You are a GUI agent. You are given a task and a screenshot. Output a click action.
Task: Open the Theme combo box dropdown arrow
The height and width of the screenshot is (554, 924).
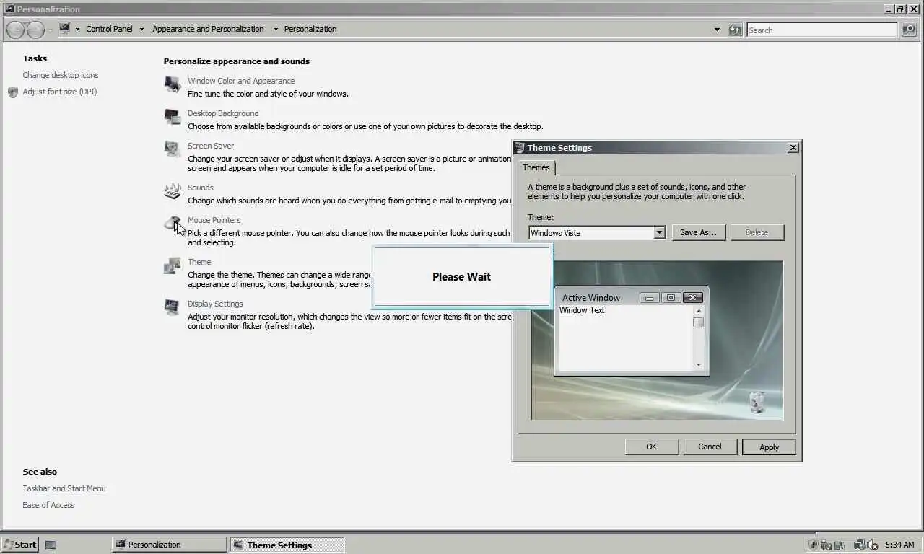pos(659,232)
